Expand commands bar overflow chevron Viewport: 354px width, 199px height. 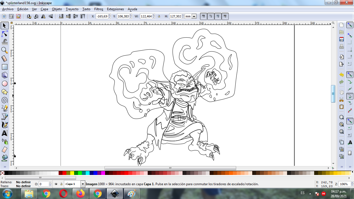click(342, 167)
